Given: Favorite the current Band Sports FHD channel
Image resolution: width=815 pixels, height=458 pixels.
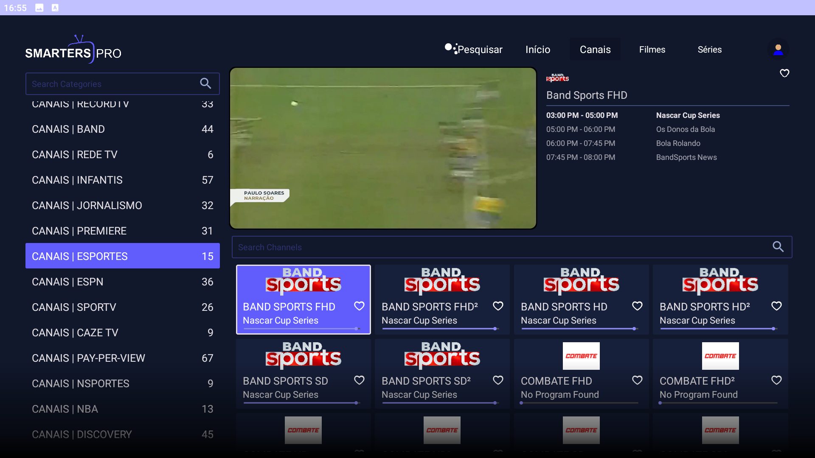Looking at the screenshot, I should pyautogui.click(x=784, y=73).
